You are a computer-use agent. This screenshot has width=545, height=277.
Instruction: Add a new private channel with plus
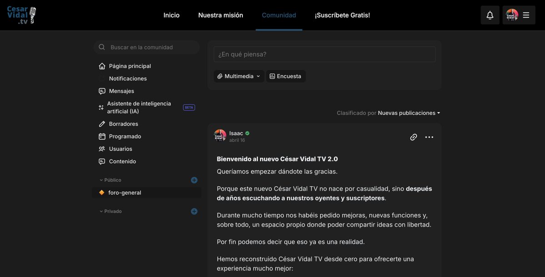click(194, 211)
